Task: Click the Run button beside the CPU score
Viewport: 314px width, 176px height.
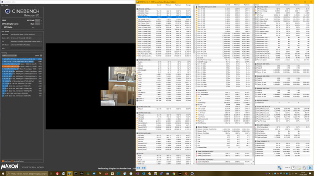Action: (x=38, y=20)
